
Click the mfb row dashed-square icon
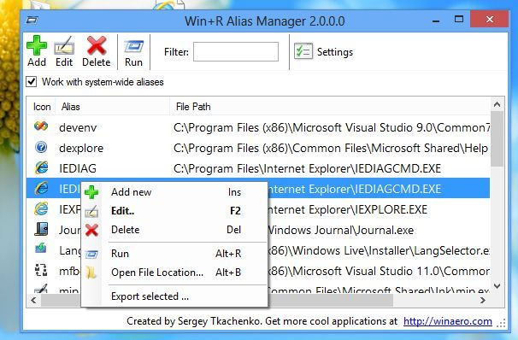(x=41, y=270)
